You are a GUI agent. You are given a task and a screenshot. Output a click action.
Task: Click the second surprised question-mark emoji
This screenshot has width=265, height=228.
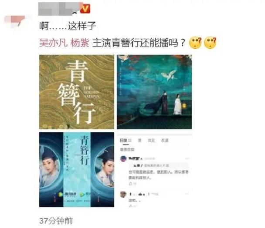(210, 42)
